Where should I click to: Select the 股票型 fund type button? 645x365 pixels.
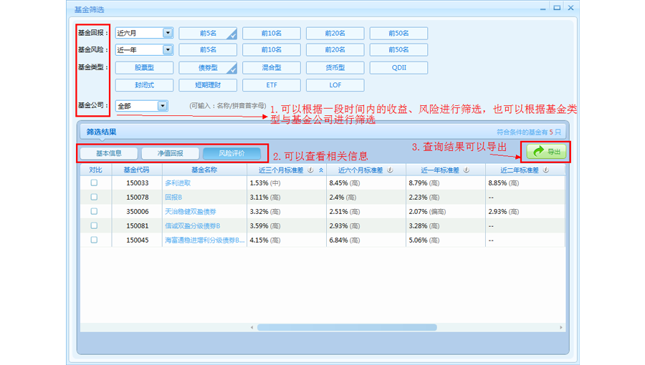[144, 68]
